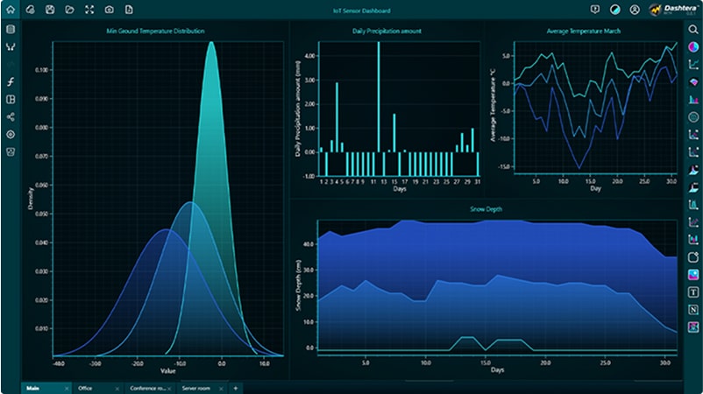Image resolution: width=703 pixels, height=394 pixels.
Task: Select the pie chart widget icon
Action: tap(693, 46)
